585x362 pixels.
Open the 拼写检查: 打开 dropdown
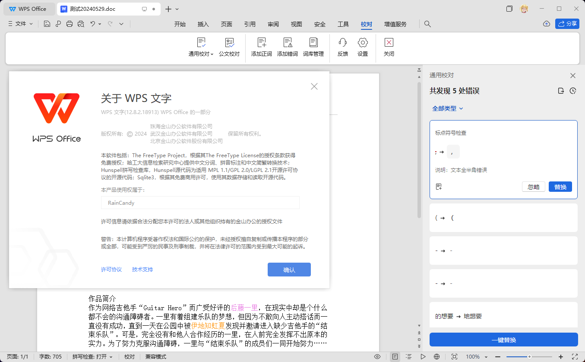pos(92,357)
